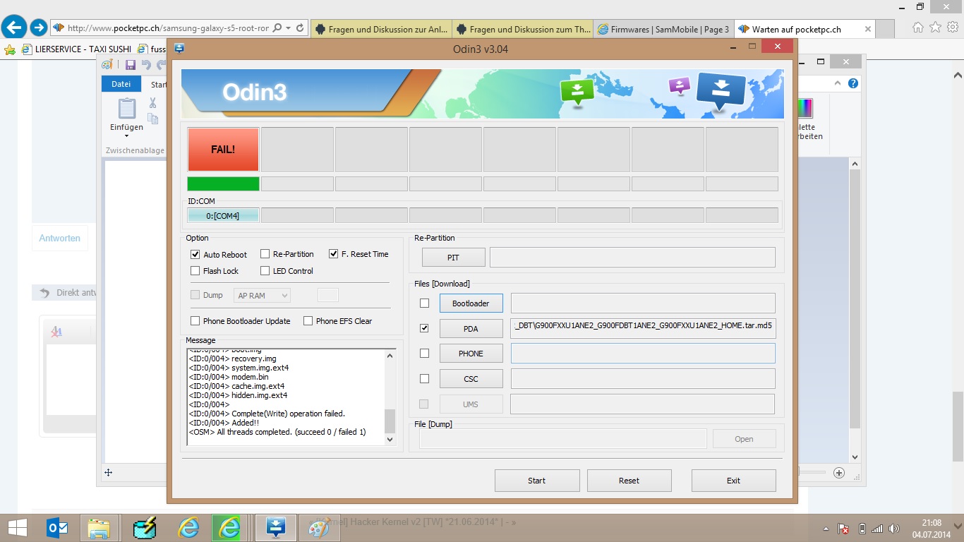Open the AP RAM dropdown
The width and height of the screenshot is (964, 542).
click(262, 296)
